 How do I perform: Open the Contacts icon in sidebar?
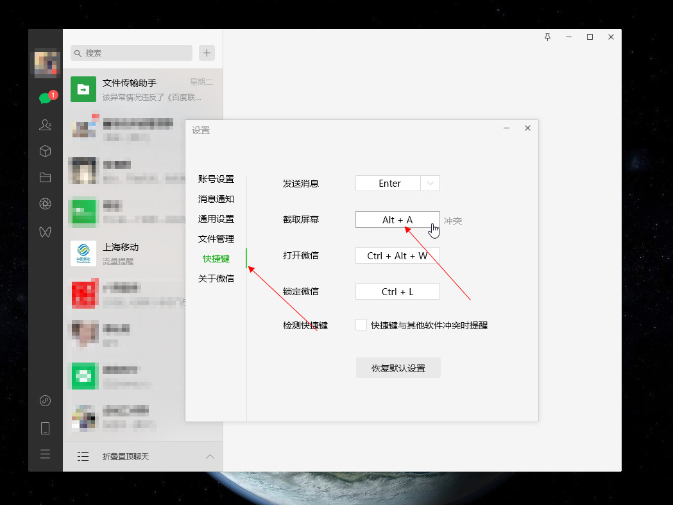pyautogui.click(x=45, y=125)
